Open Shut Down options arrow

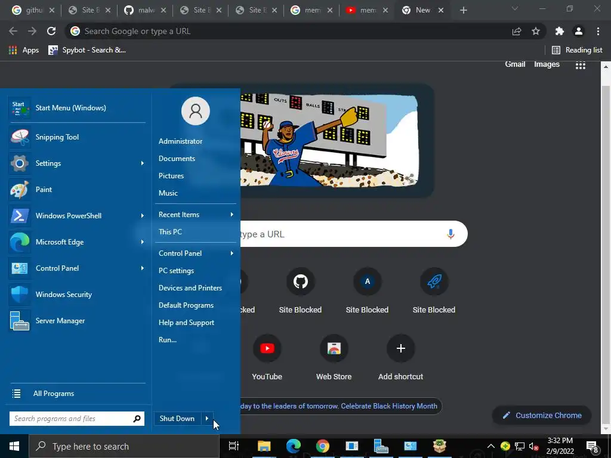pos(207,419)
